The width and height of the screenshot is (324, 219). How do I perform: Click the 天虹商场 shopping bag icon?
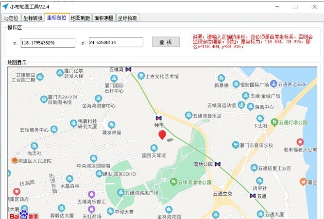click(91, 209)
